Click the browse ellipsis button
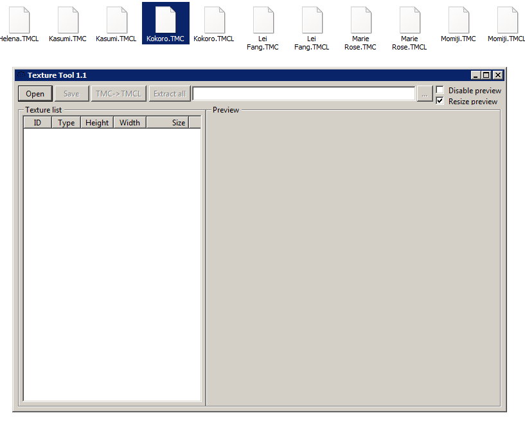 [x=424, y=94]
